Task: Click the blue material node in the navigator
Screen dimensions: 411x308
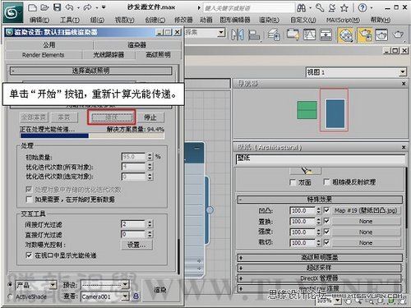Action: 335,113
